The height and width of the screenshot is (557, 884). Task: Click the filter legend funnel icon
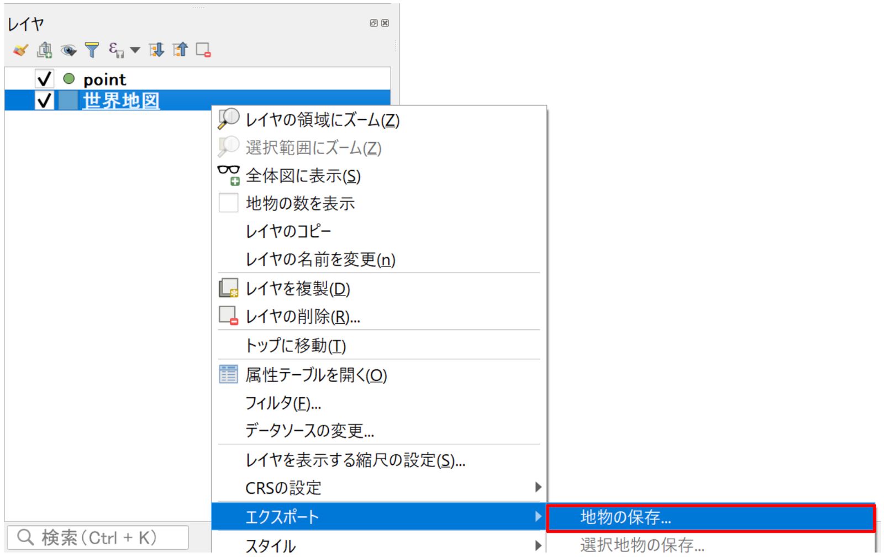tap(92, 50)
